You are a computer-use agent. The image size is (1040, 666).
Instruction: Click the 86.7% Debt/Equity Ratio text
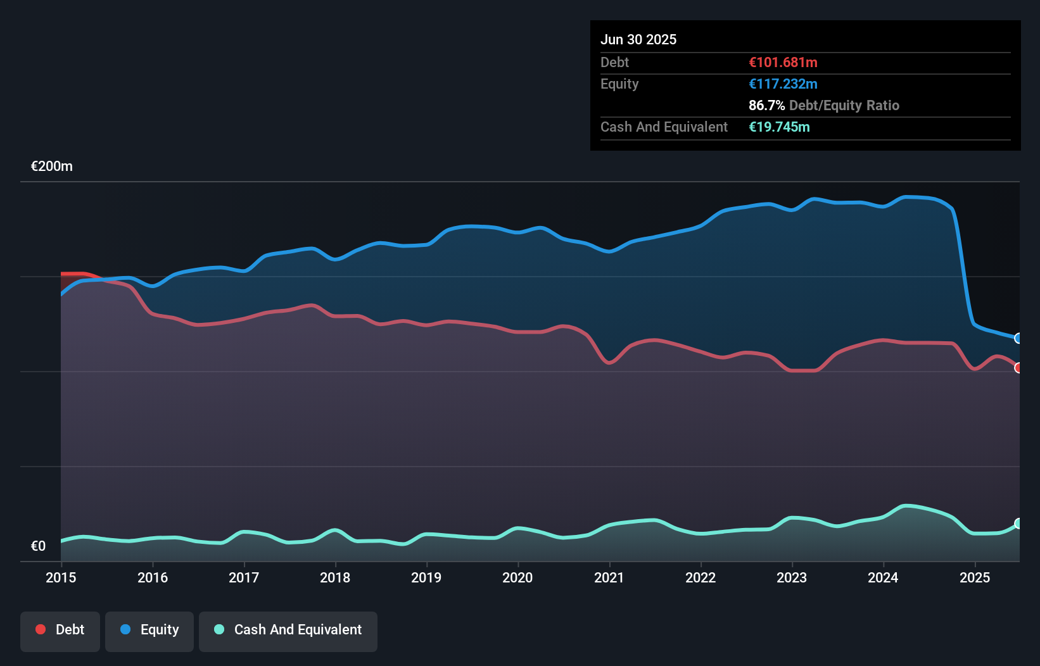point(823,106)
